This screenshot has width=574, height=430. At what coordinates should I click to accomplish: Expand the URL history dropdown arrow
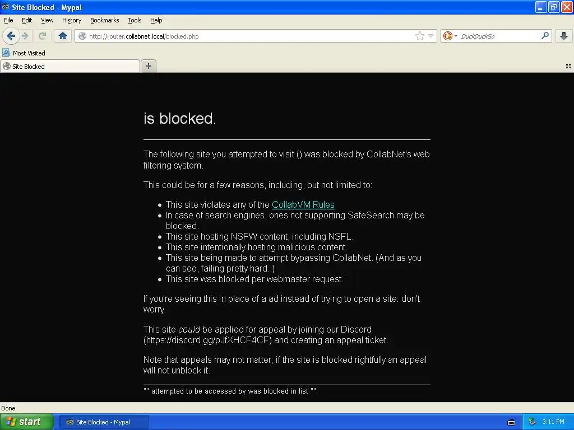(431, 36)
